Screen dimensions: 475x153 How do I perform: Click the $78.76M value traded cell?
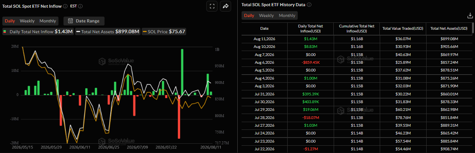[x=403, y=117]
